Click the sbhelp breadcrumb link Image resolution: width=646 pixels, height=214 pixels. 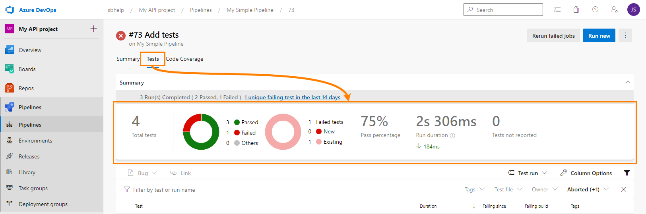pos(116,10)
